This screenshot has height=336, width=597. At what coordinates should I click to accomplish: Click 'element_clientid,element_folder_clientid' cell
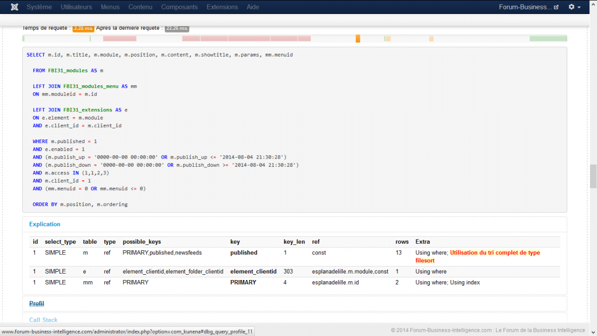tap(173, 271)
